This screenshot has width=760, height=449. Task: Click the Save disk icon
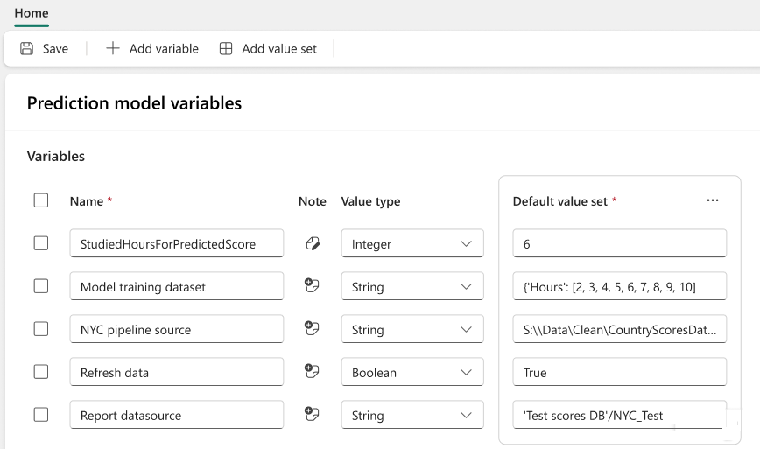[x=27, y=49]
